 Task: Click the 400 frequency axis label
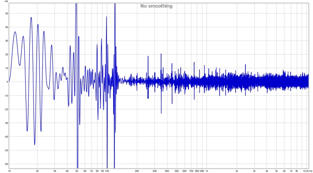pyautogui.click(x=167, y=171)
